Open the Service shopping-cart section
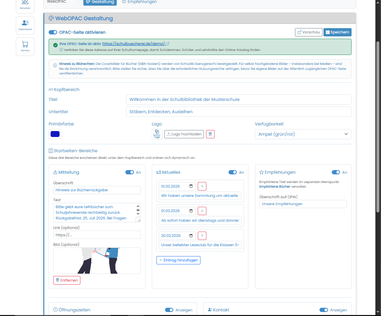Image resolution: width=381 pixels, height=316 pixels. tap(25, 46)
